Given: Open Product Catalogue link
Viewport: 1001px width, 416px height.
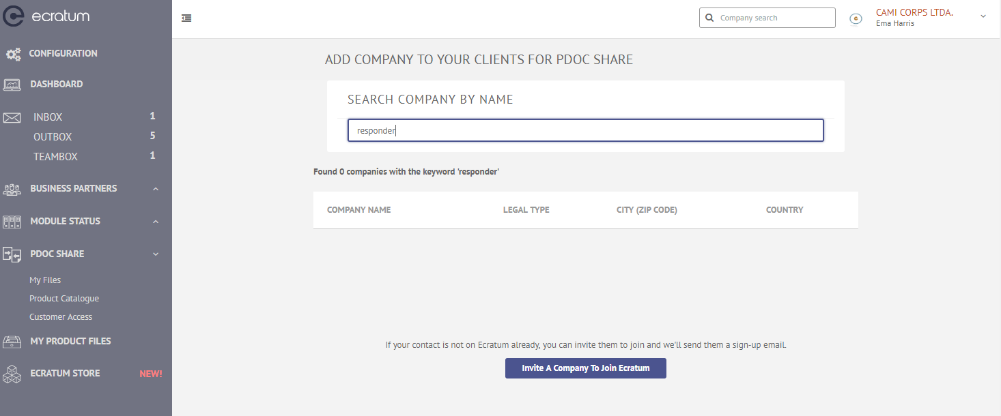Looking at the screenshot, I should (x=64, y=299).
